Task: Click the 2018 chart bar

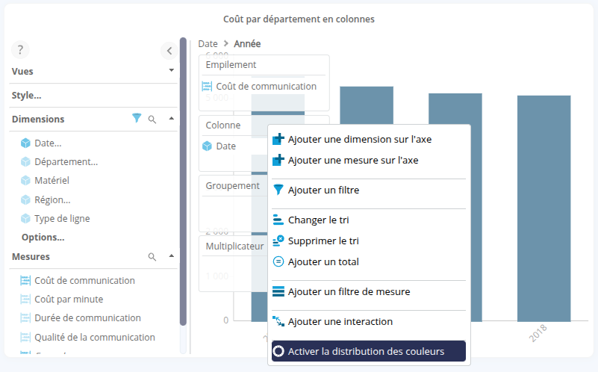Action: [x=544, y=208]
